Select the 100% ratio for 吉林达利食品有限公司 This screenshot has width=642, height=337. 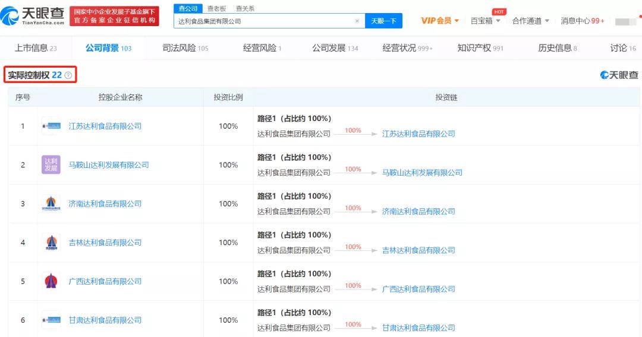(x=228, y=243)
